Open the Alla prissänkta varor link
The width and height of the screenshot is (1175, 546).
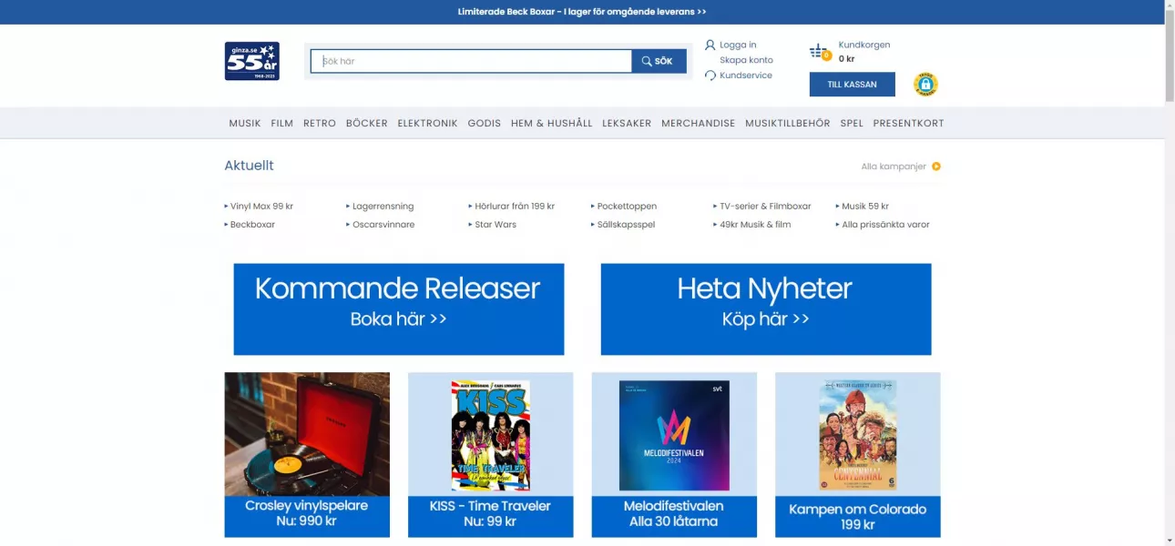click(x=885, y=225)
